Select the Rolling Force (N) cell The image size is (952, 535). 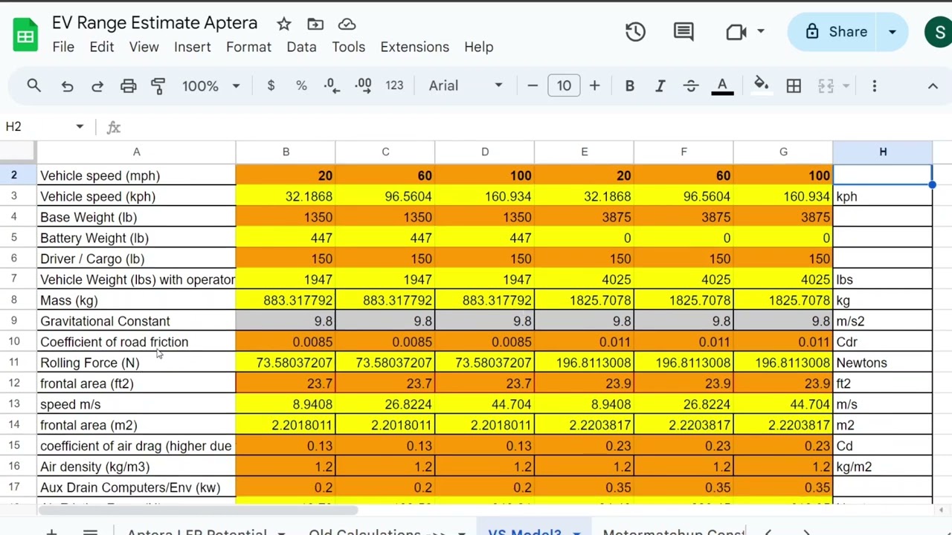pos(136,363)
